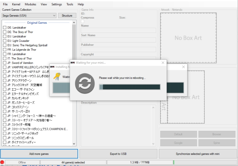
Task: Click the Browse artwork button
Action: click(x=217, y=134)
